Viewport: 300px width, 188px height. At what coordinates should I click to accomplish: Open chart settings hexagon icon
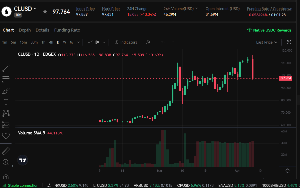148,42
